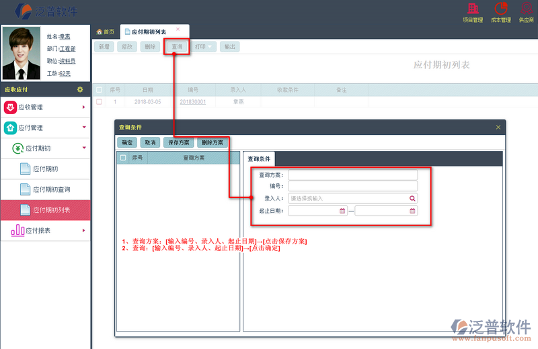
Task: Click the 日期 column header
Action: tap(148, 90)
